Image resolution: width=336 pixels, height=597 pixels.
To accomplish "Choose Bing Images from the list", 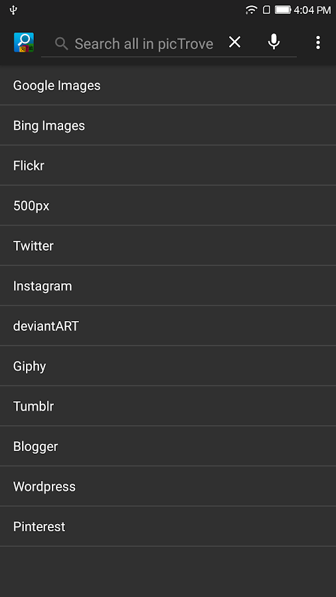I will 168,125.
